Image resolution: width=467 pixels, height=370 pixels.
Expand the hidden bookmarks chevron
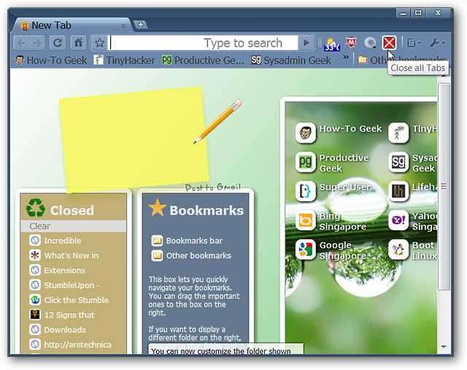coord(345,58)
